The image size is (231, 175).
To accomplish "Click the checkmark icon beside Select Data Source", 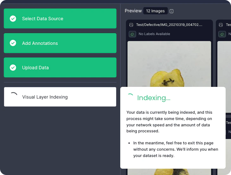I will [13, 19].
